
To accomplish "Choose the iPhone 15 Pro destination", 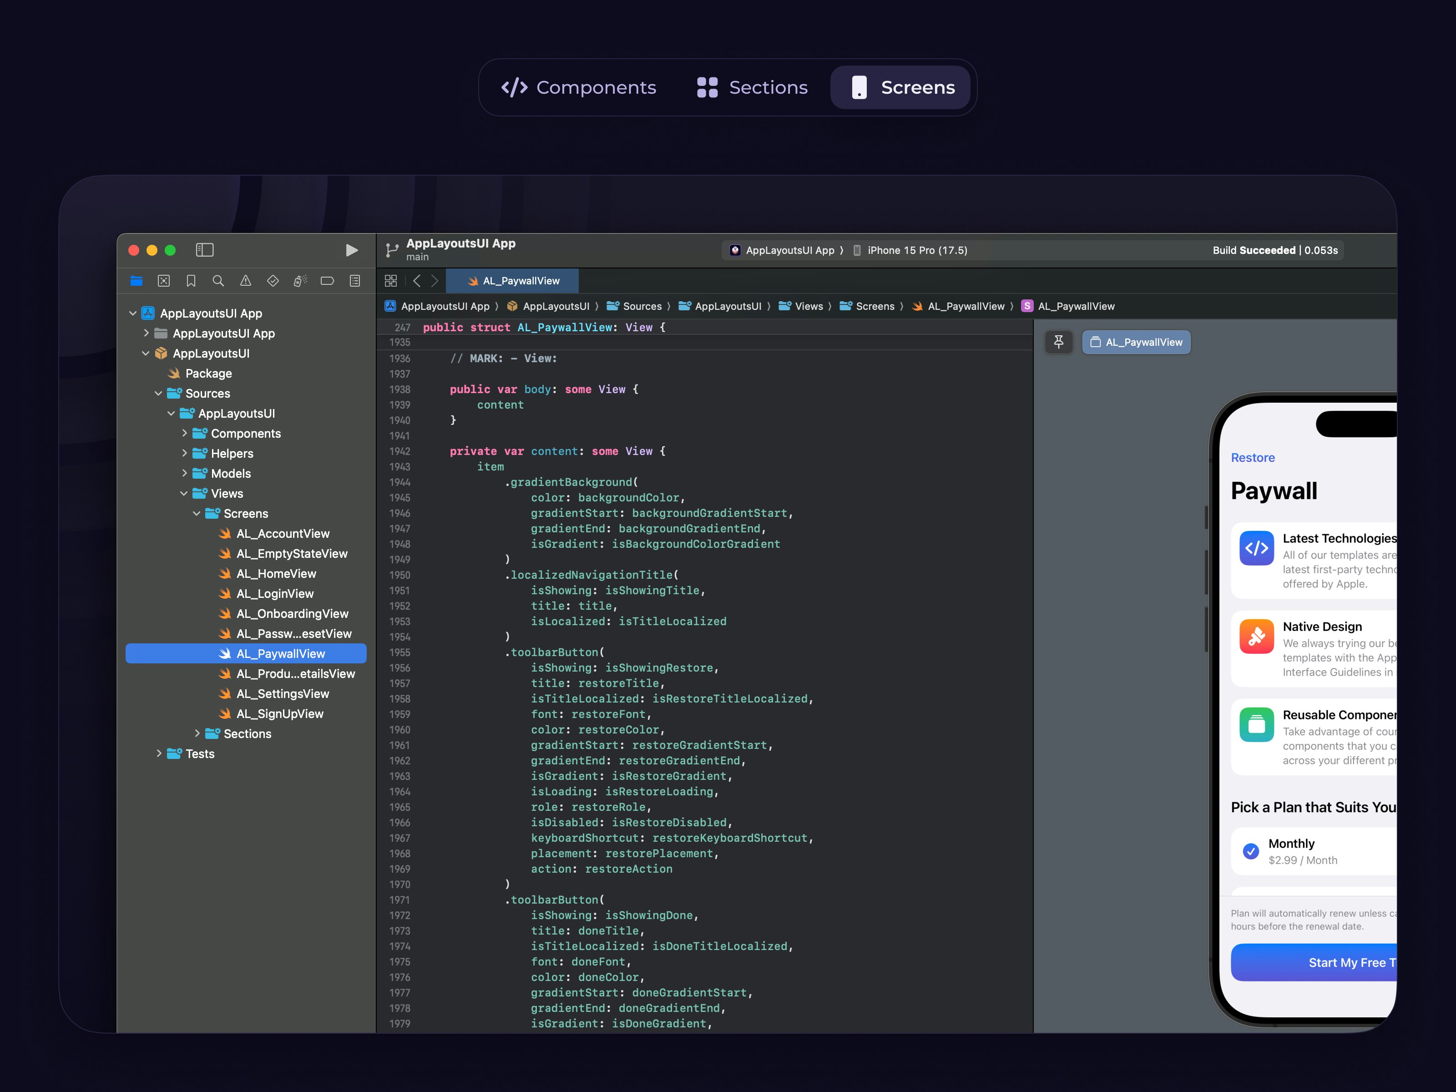I will point(910,250).
